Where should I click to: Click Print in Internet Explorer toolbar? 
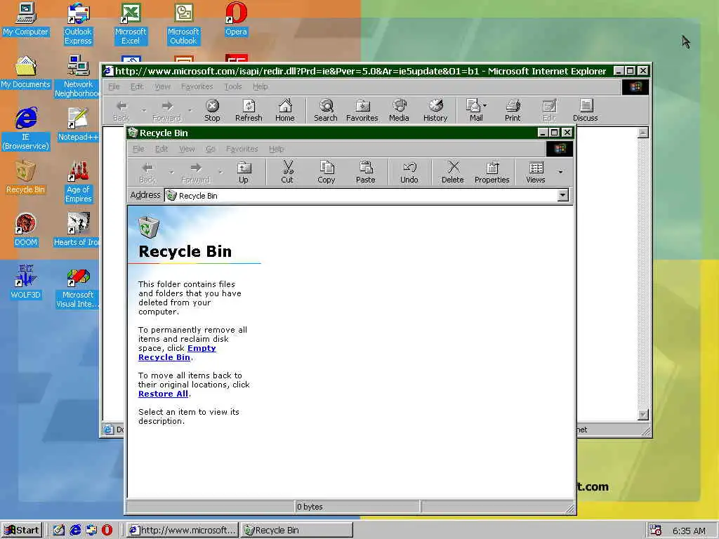[x=513, y=110]
